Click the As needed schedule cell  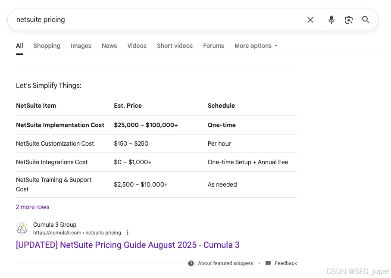[x=222, y=184]
